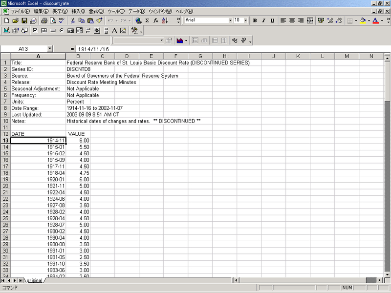
Task: Select column B header
Action: coord(78,56)
